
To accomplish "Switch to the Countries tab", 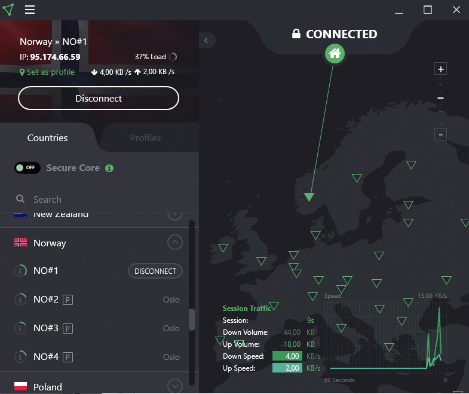I will [x=48, y=138].
